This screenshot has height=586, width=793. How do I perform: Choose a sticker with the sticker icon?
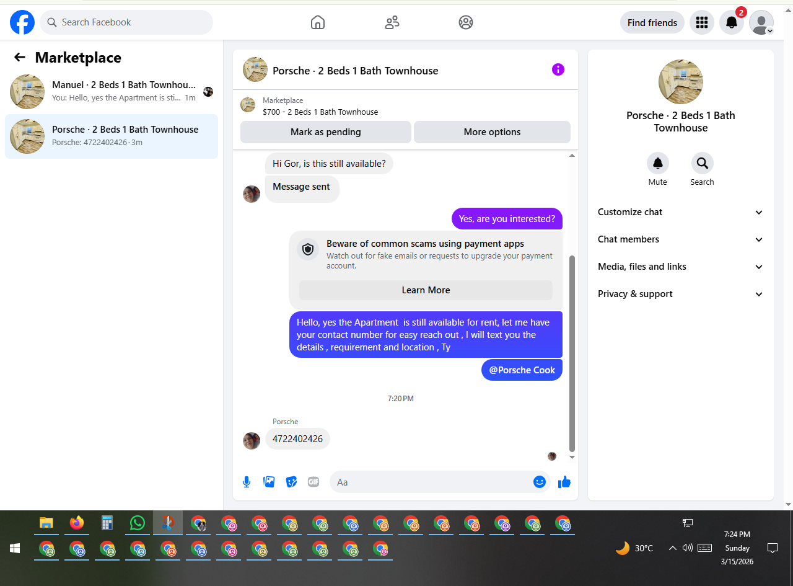pyautogui.click(x=291, y=482)
